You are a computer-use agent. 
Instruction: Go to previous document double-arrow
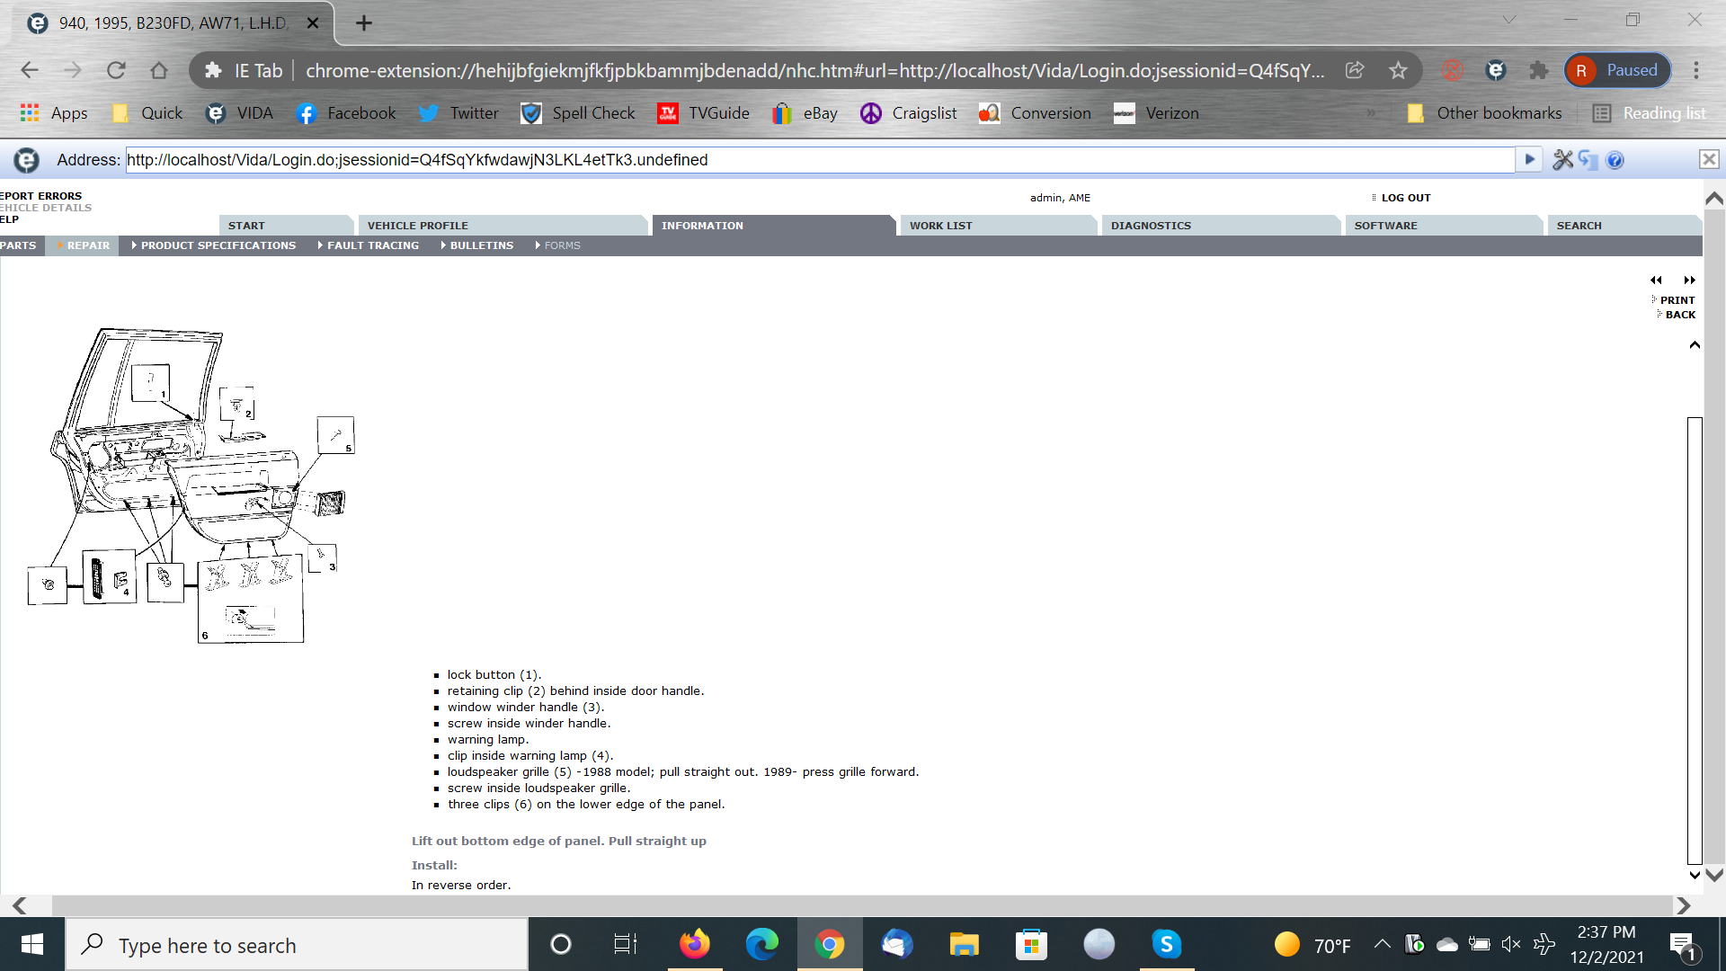pos(1656,281)
